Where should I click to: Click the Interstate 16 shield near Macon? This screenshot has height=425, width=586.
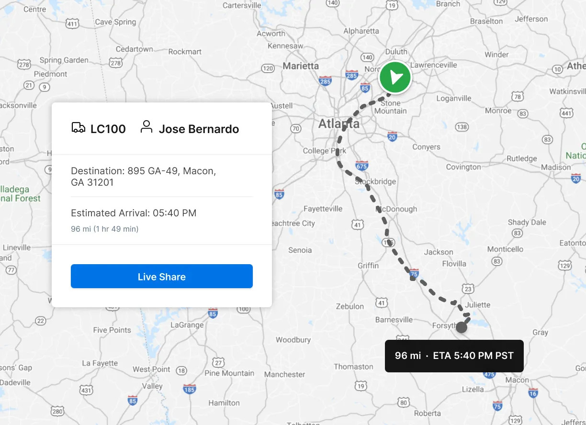(533, 393)
